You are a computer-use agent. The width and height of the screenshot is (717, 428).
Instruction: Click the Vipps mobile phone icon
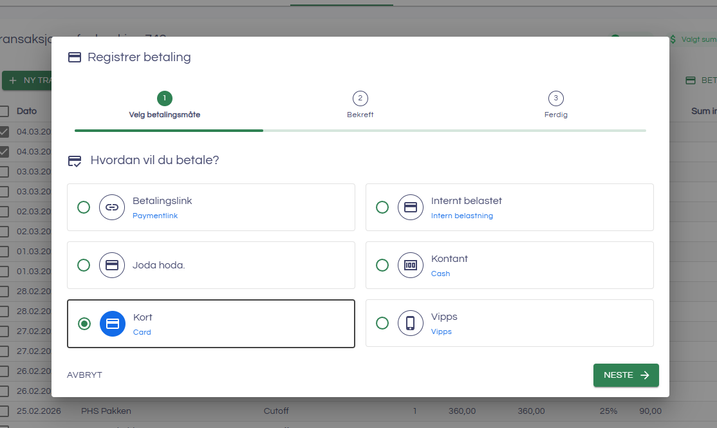coord(411,323)
